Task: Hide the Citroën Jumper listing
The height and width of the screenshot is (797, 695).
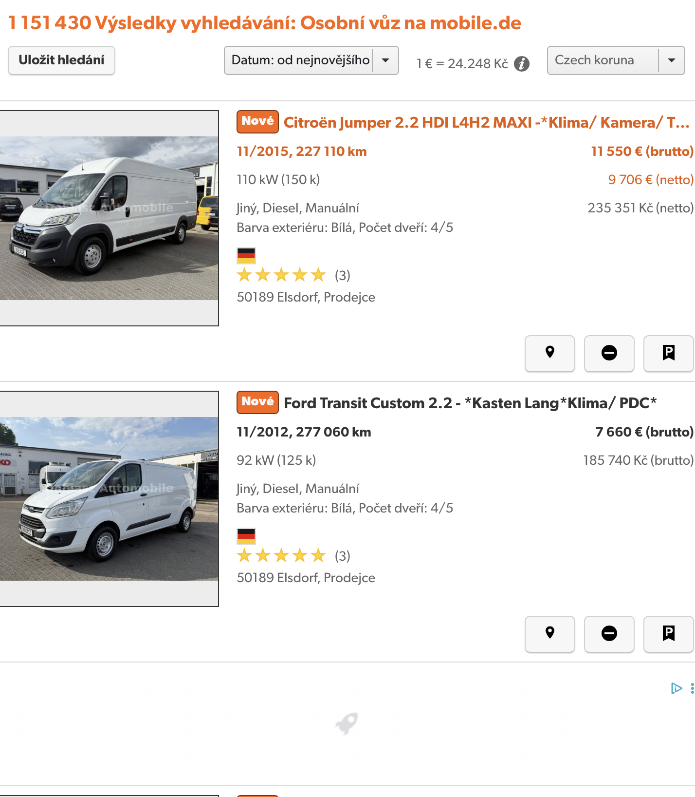Action: pyautogui.click(x=609, y=353)
